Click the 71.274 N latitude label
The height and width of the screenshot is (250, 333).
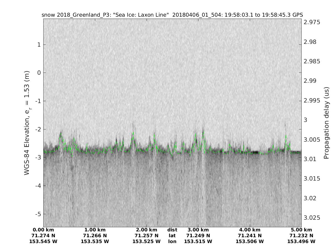tap(43, 236)
